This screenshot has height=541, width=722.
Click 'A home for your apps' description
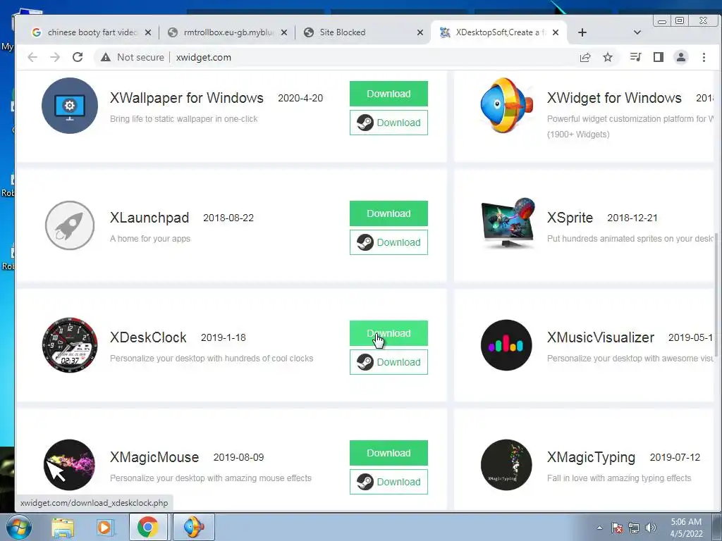coord(149,239)
